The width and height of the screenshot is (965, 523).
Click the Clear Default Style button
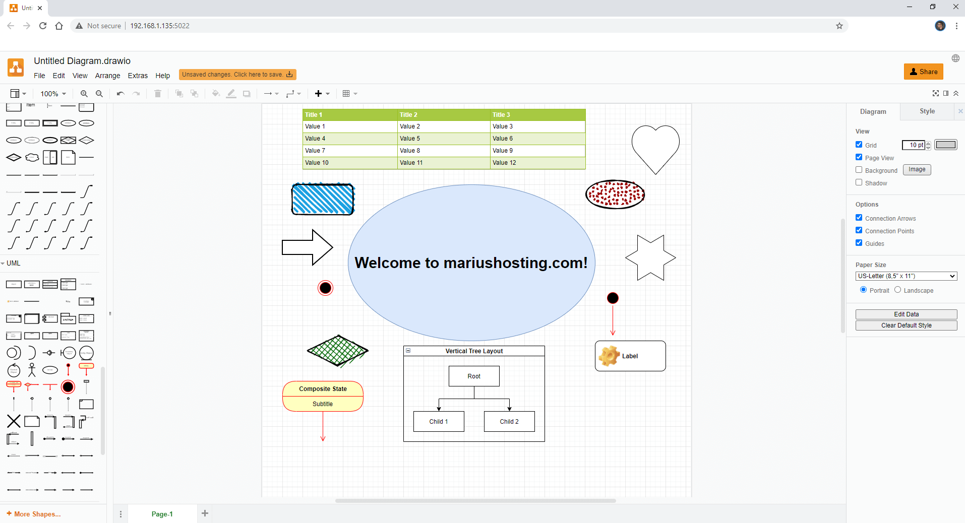coord(906,325)
